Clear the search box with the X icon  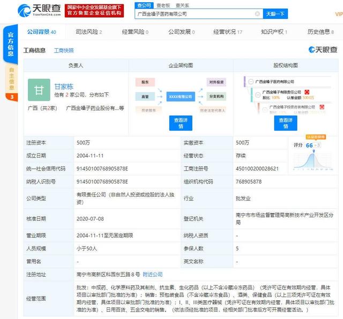pos(257,14)
